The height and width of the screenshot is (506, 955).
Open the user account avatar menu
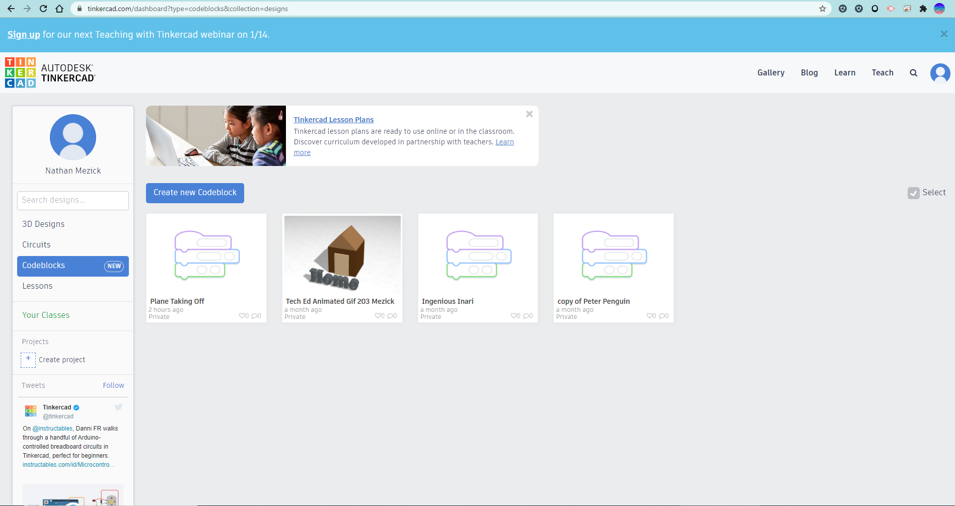(940, 73)
